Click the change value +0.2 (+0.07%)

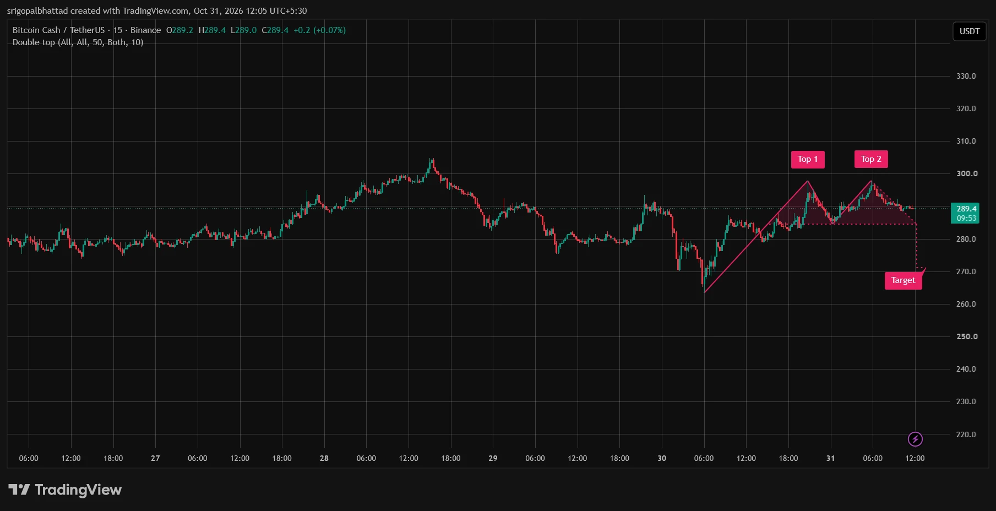(x=319, y=30)
